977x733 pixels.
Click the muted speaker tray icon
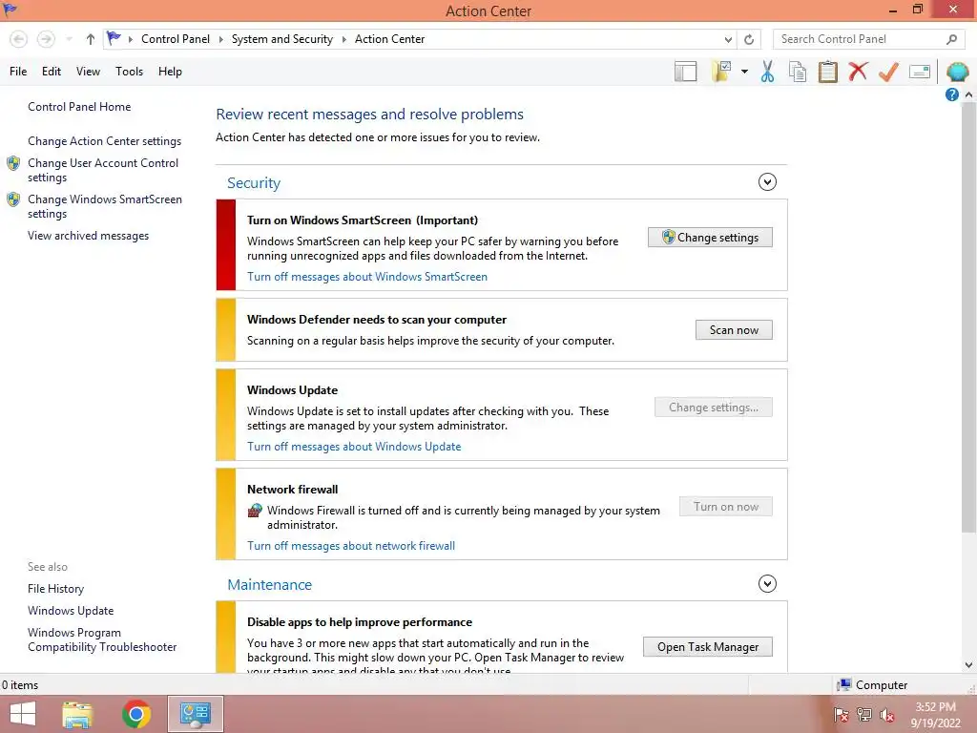point(886,715)
